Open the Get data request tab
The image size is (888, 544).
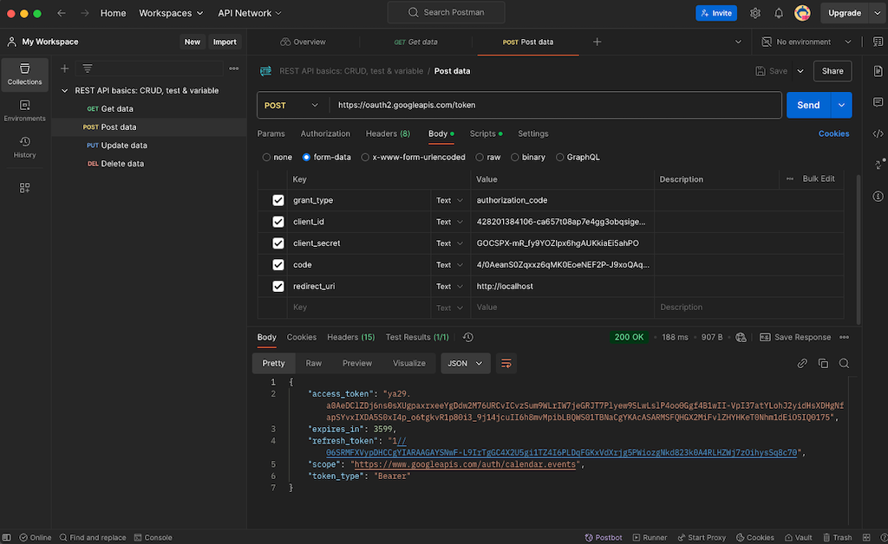pyautogui.click(x=415, y=42)
